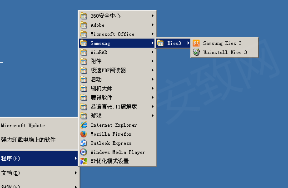Open the 文档(D) Start menu item
The image size is (288, 188).
tap(11, 173)
